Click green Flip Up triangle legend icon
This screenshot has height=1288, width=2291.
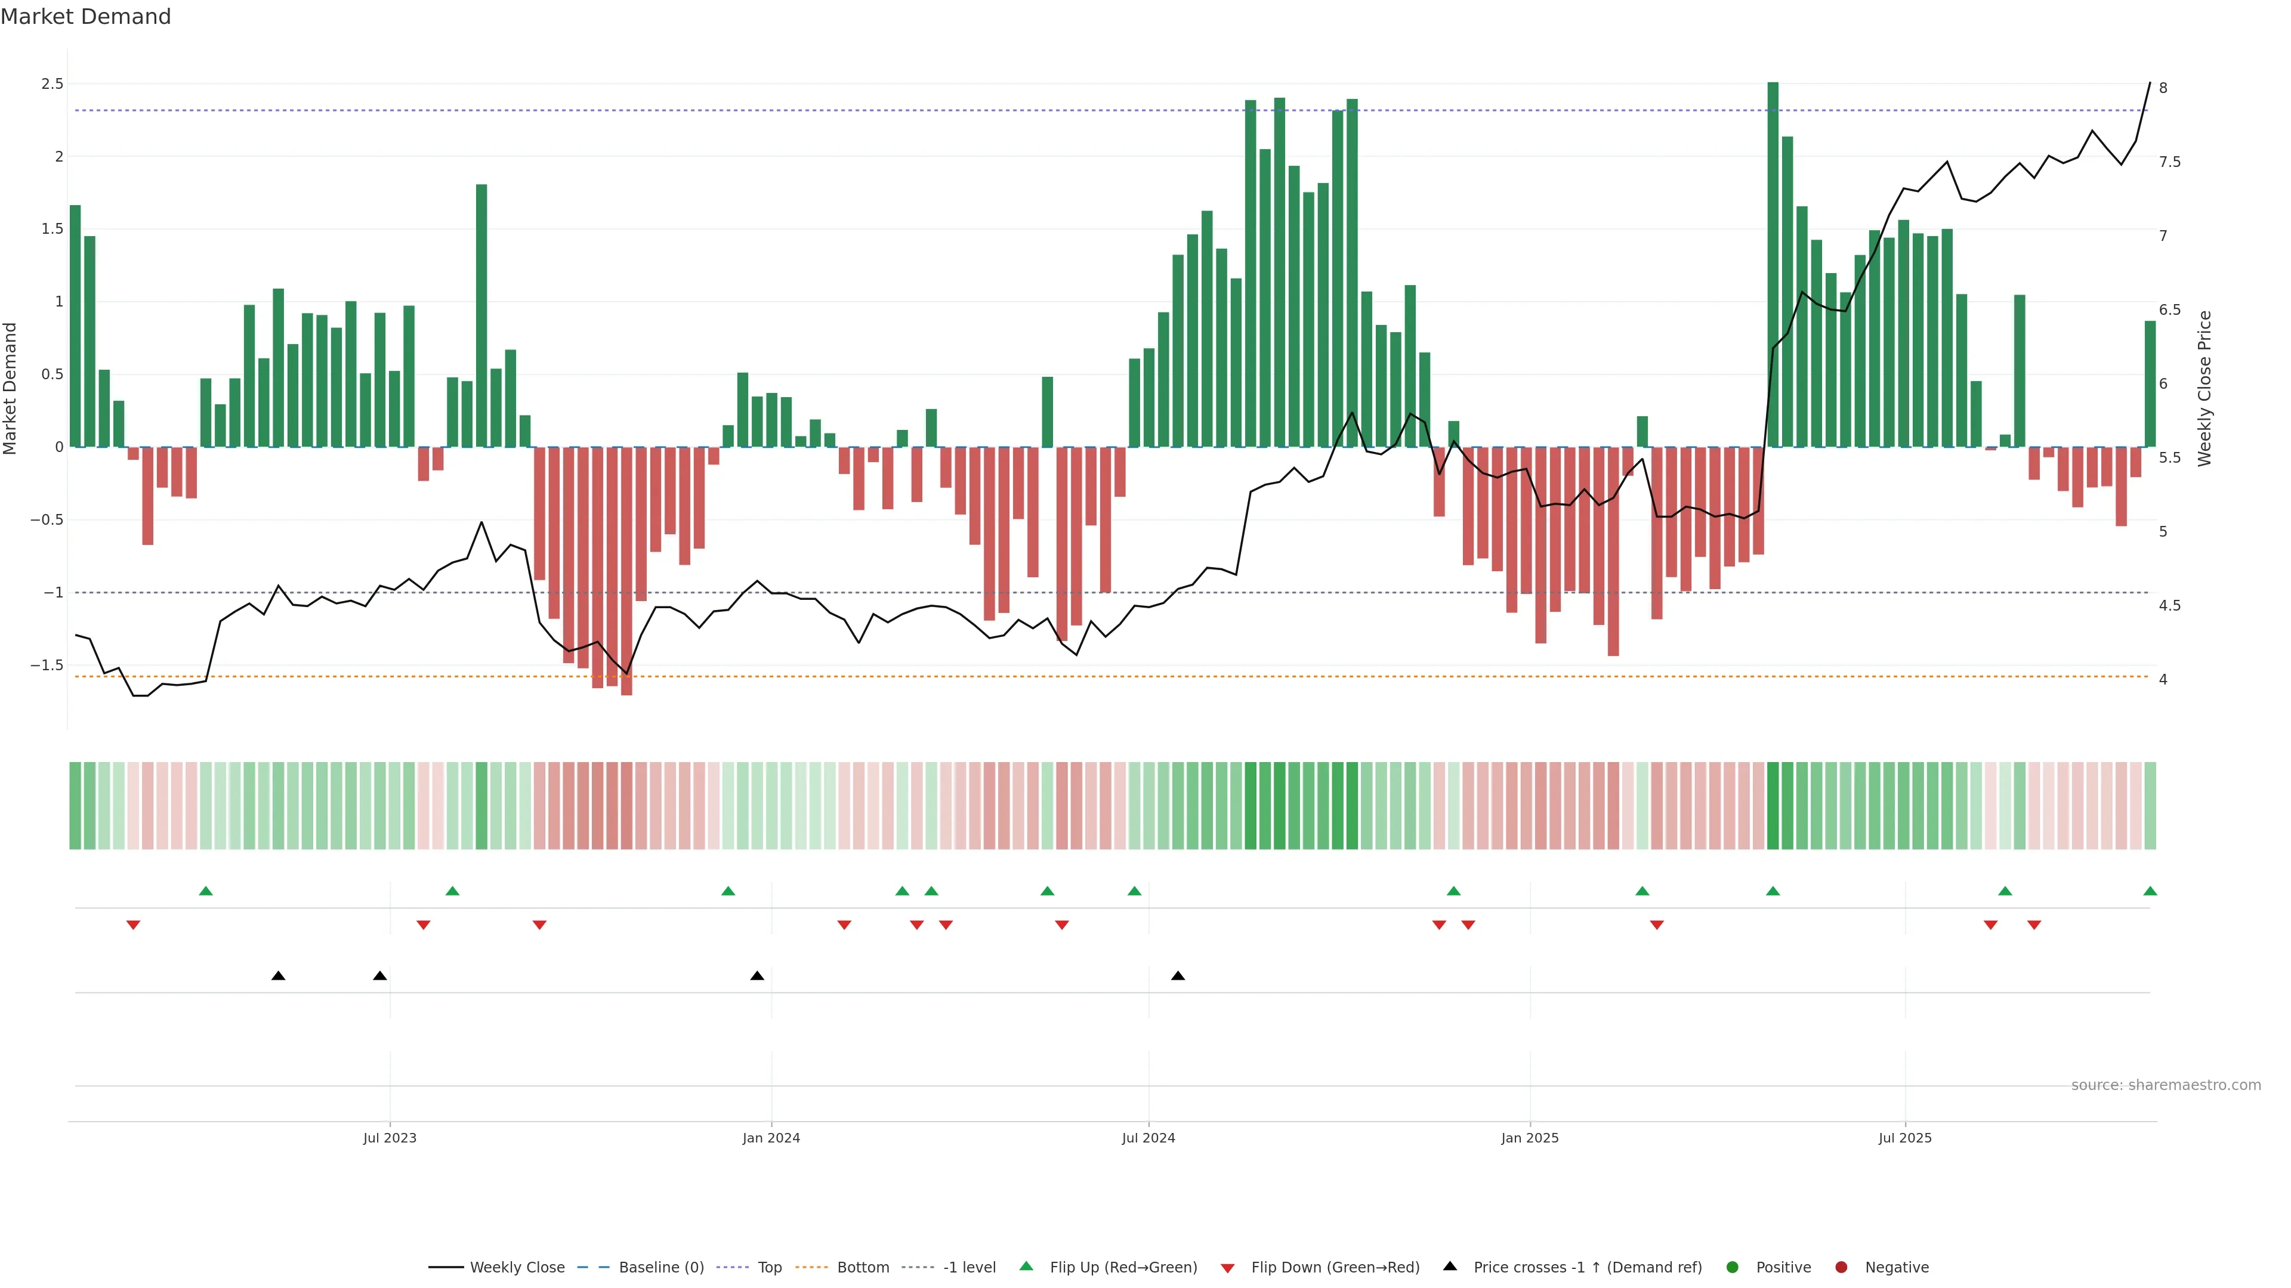(x=1026, y=1266)
